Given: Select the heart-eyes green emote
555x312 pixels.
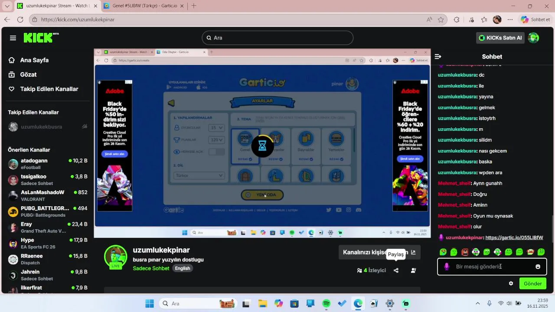Looking at the screenshot, I should (x=443, y=252).
